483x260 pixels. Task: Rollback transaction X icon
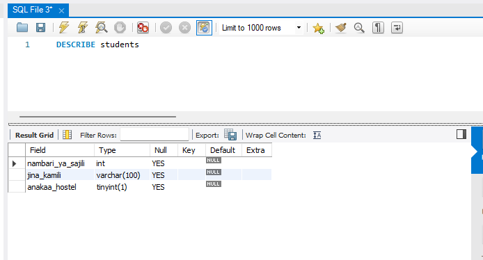coord(184,28)
